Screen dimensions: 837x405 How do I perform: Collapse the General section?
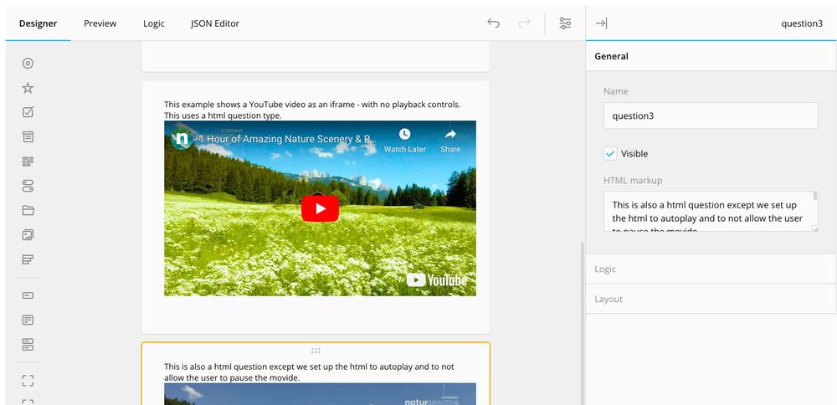point(711,56)
